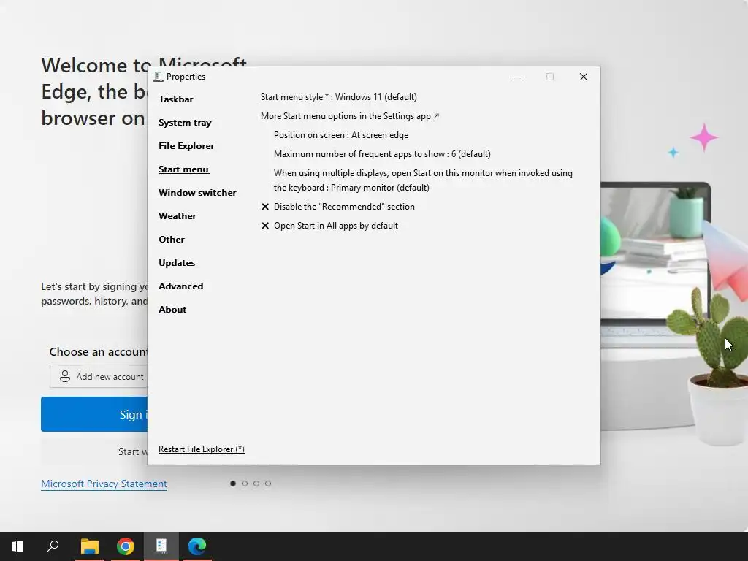748x561 pixels.
Task: Change Position on screen setting
Action: (x=341, y=135)
